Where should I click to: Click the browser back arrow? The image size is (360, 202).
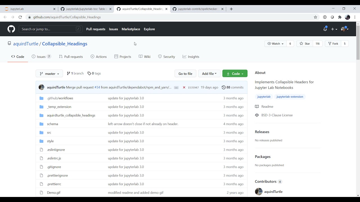(5, 17)
